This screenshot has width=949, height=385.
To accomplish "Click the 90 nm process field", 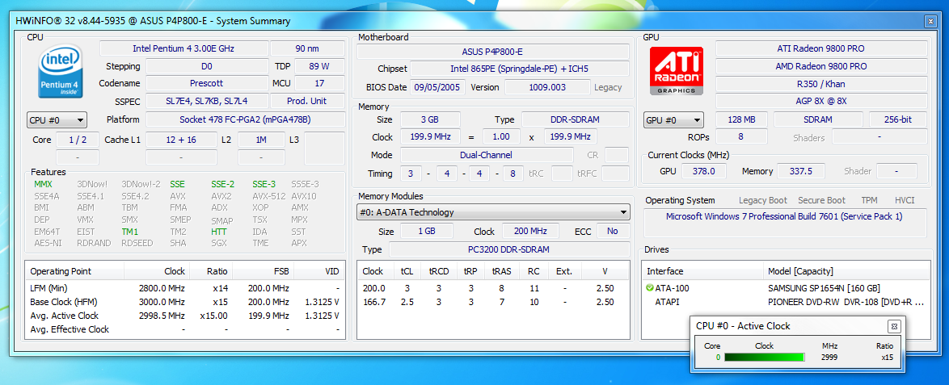I will (307, 48).
